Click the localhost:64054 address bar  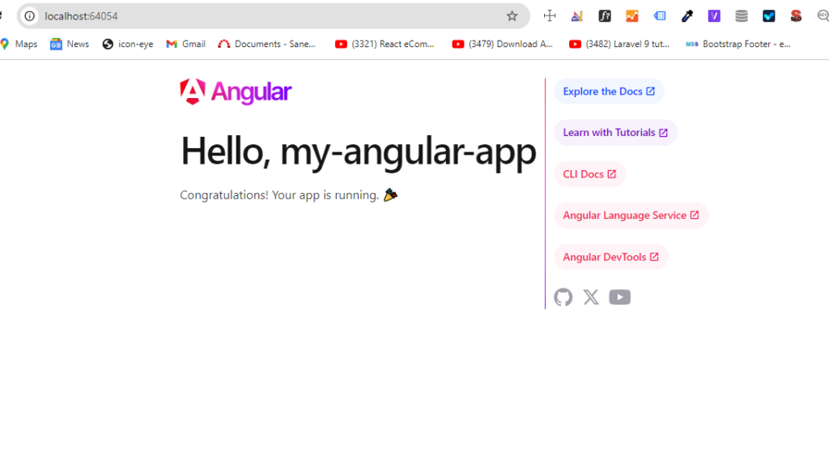click(x=274, y=16)
